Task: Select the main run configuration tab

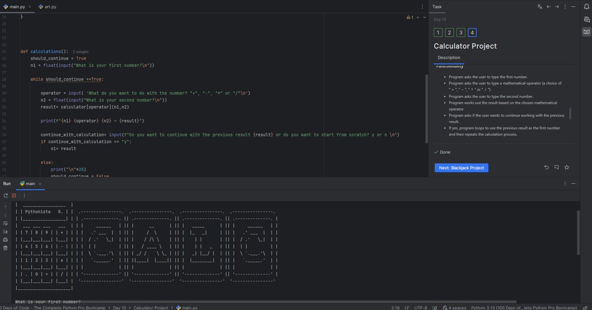Action: [28, 184]
